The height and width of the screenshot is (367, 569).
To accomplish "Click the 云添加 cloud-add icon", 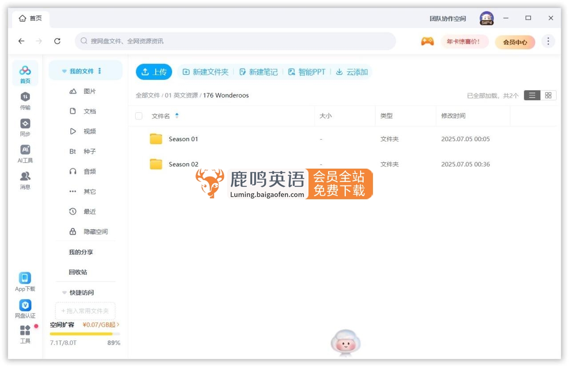I will (340, 71).
